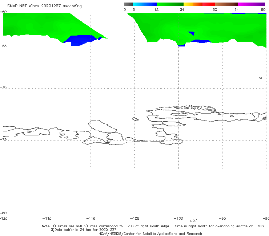Click the oval peninsula outline near -109 longitude
Screen dimensions: 269x236
point(103,126)
